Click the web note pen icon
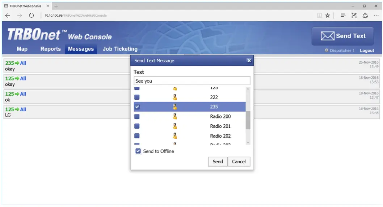 pos(354,16)
